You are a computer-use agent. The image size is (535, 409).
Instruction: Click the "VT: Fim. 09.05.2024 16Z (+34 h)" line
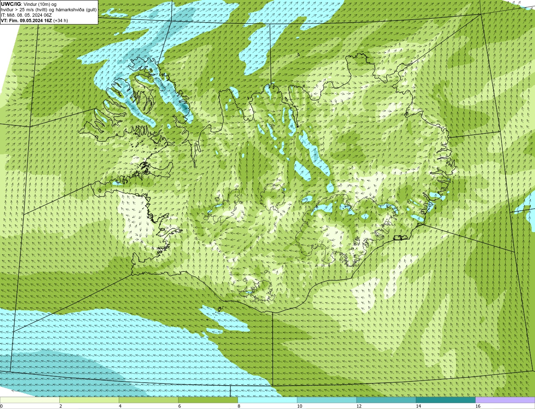point(34,20)
